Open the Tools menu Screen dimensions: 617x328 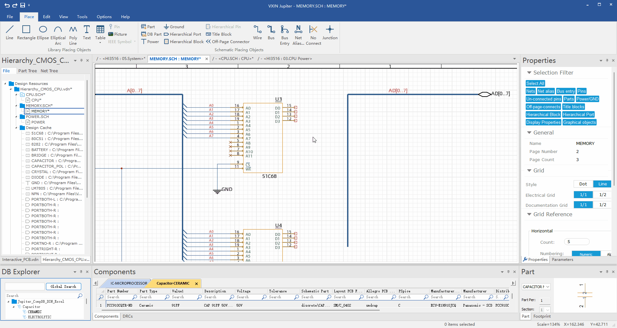point(82,17)
